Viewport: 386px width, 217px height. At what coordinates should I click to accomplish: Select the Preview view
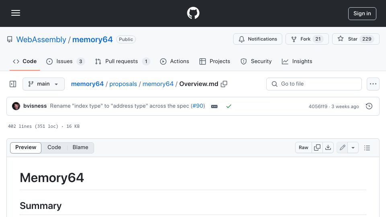26,147
